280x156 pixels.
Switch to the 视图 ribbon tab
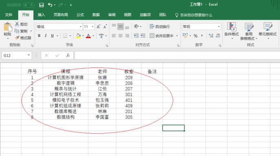coord(128,15)
